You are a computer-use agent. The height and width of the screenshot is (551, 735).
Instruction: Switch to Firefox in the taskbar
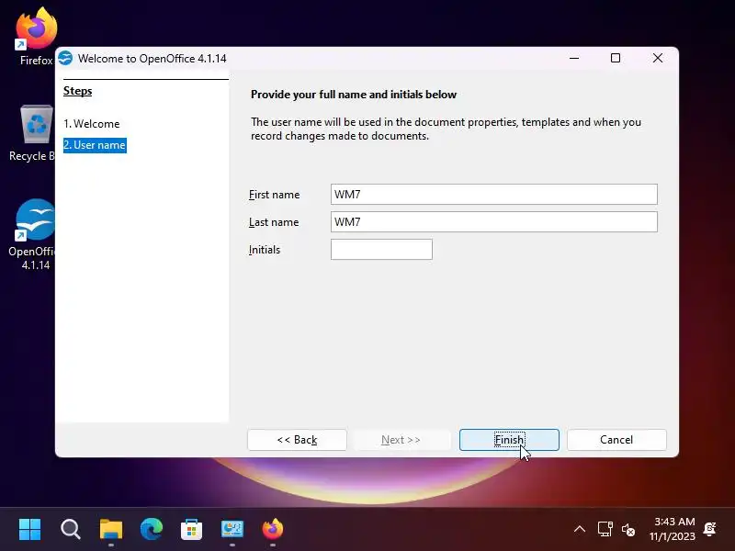tap(273, 530)
